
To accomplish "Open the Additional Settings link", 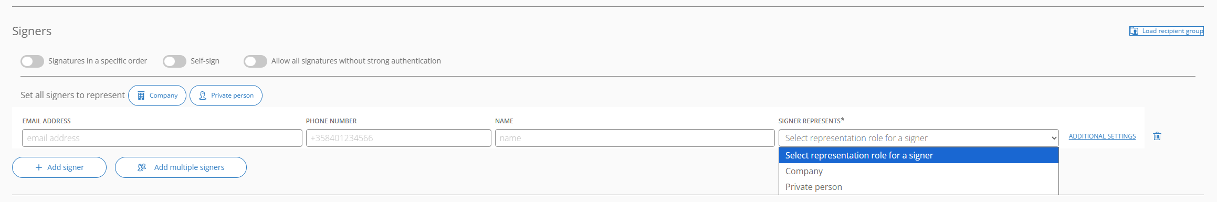I will pos(1102,136).
